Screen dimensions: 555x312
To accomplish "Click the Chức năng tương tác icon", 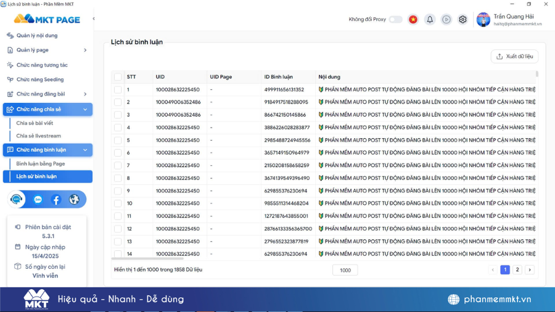I will click(x=10, y=65).
